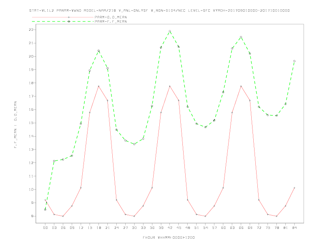Click the horizontal axis tick label 27

pyautogui.click(x=125, y=228)
